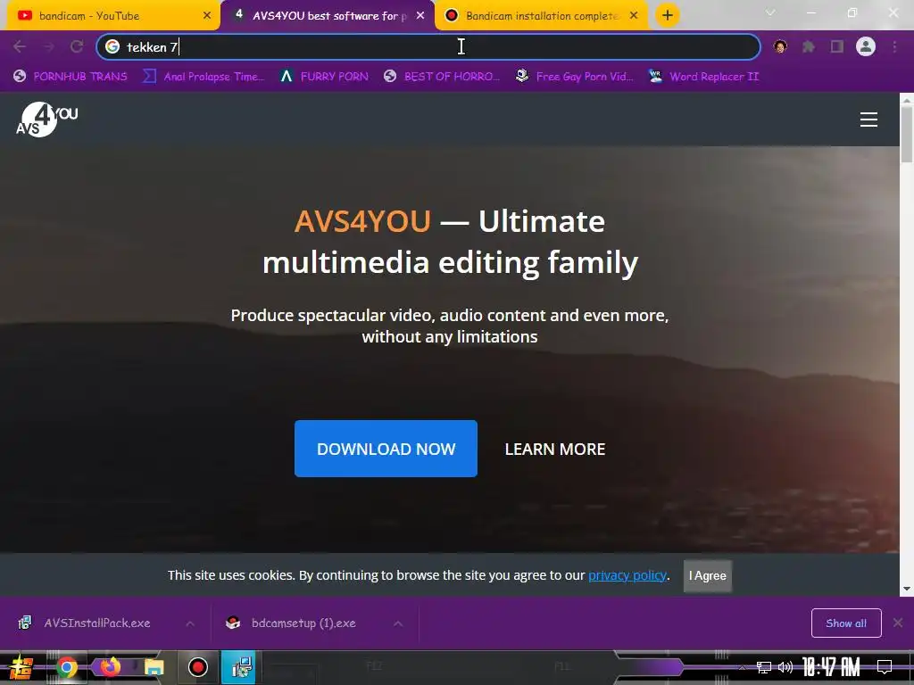Open the AVS4YOU hamburger menu
Viewport: 914px width, 685px height.
868,120
